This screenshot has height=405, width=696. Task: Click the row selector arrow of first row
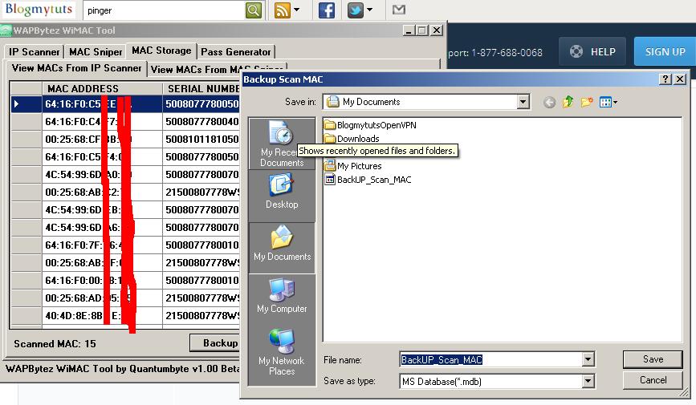point(26,104)
